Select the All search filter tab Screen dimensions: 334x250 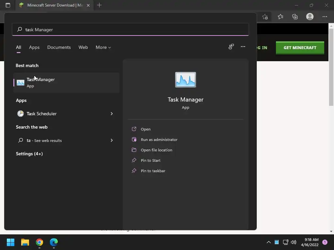pyautogui.click(x=19, y=48)
